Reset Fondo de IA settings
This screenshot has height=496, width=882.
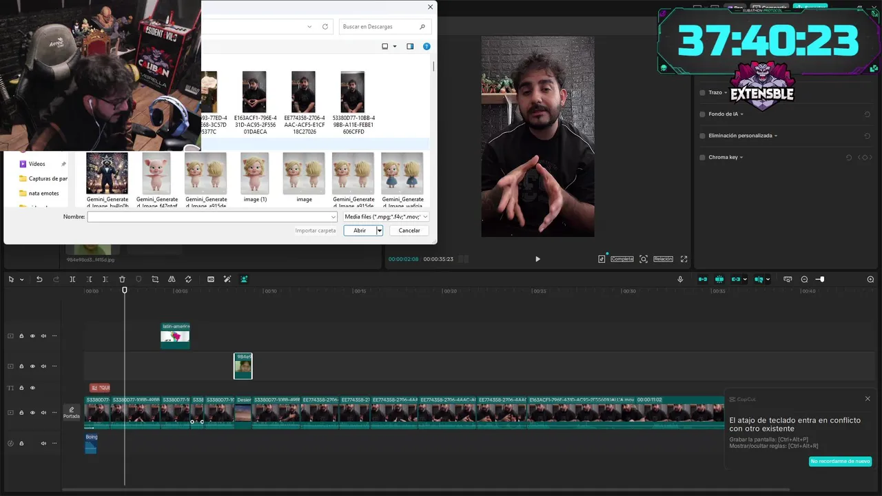[867, 114]
